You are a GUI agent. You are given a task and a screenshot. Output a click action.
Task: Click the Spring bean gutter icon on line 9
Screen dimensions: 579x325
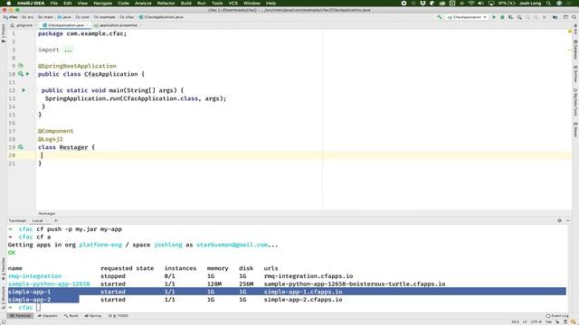21,66
